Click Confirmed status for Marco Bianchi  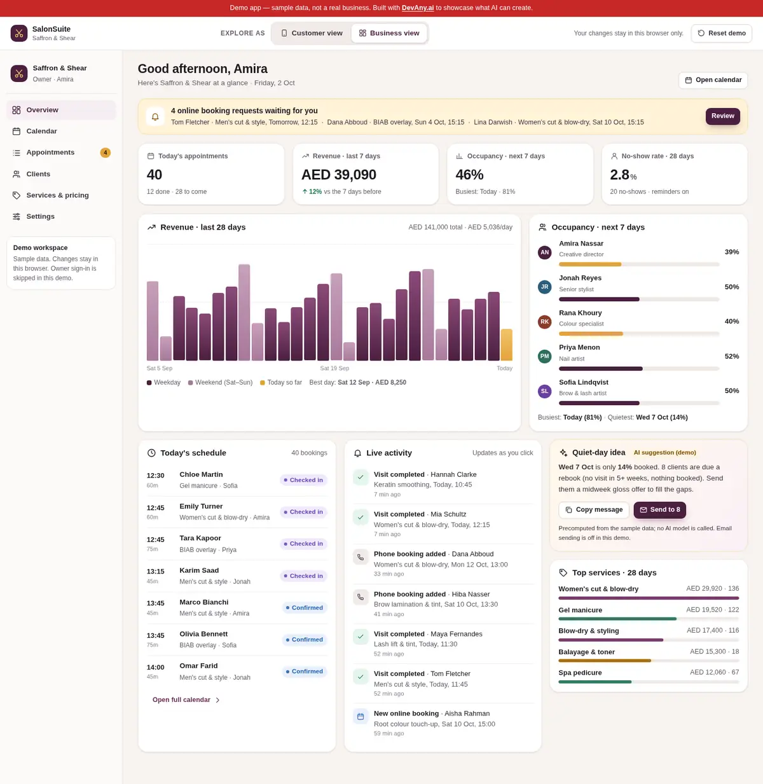[x=305, y=608]
